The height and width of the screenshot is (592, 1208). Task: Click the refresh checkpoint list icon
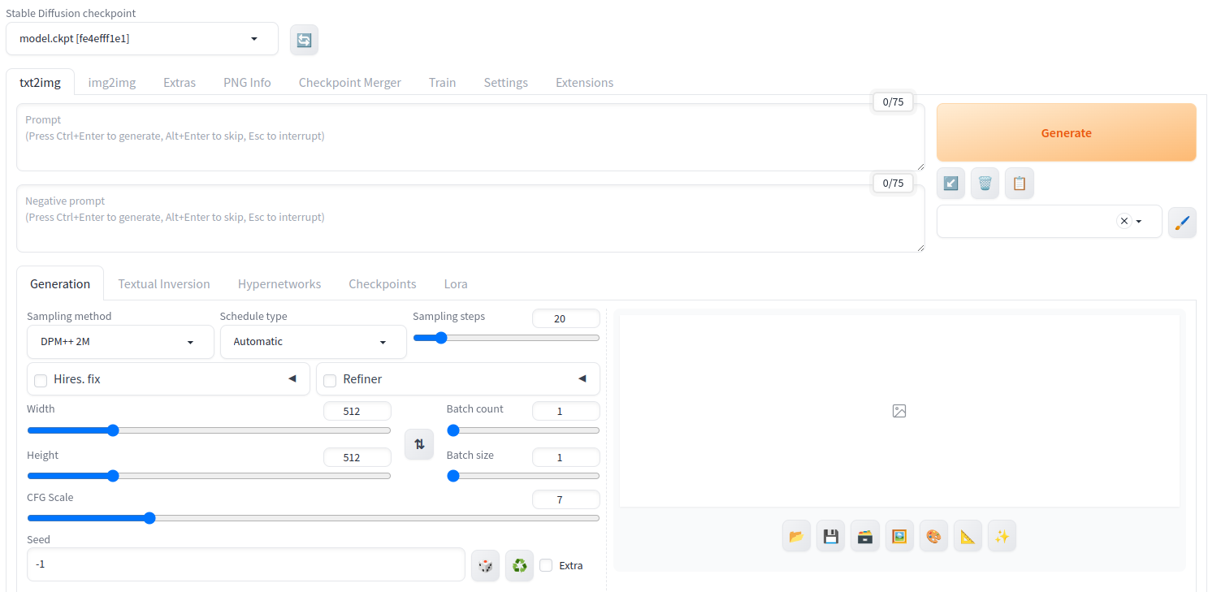[x=304, y=40]
